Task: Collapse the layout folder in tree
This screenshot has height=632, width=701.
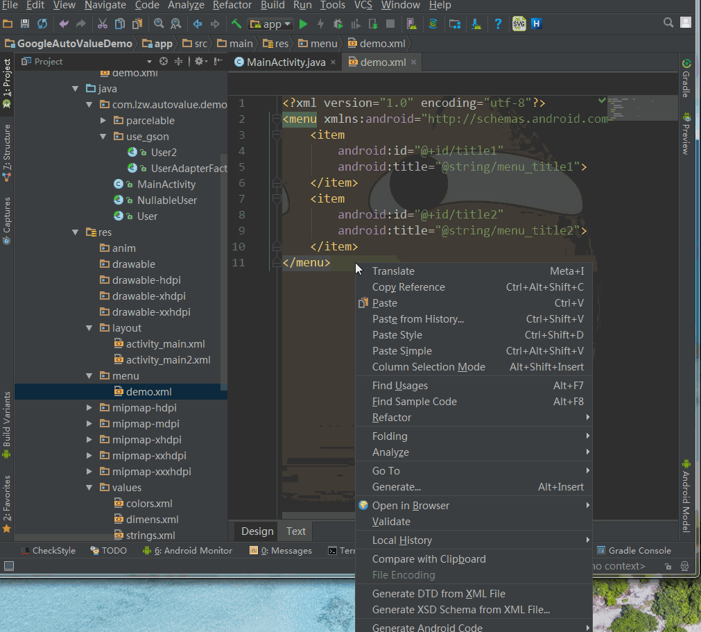Action: click(89, 328)
